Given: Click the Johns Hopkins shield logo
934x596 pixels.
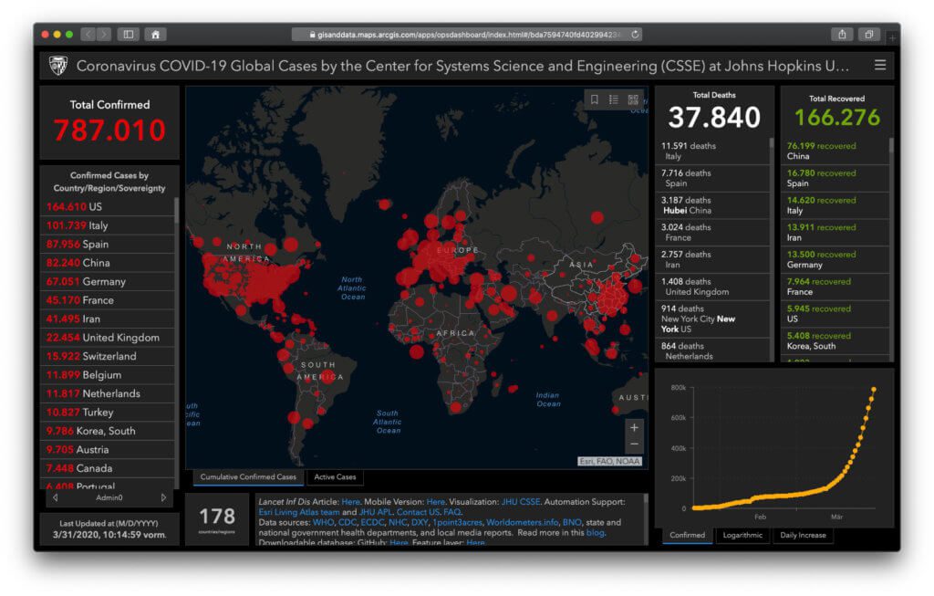Looking at the screenshot, I should pyautogui.click(x=57, y=66).
